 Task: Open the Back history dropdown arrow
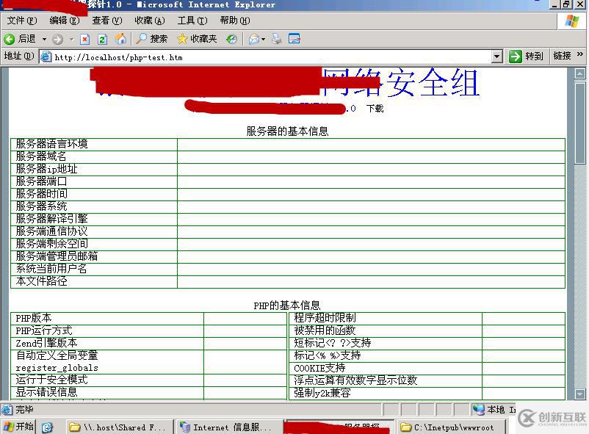click(44, 39)
